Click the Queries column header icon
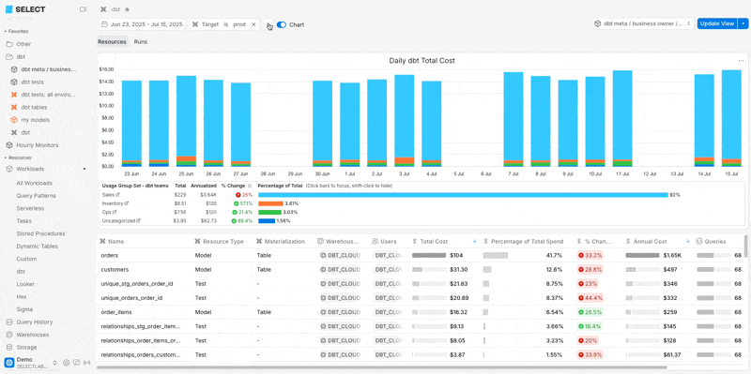Image resolution: width=751 pixels, height=374 pixels. (x=699, y=242)
